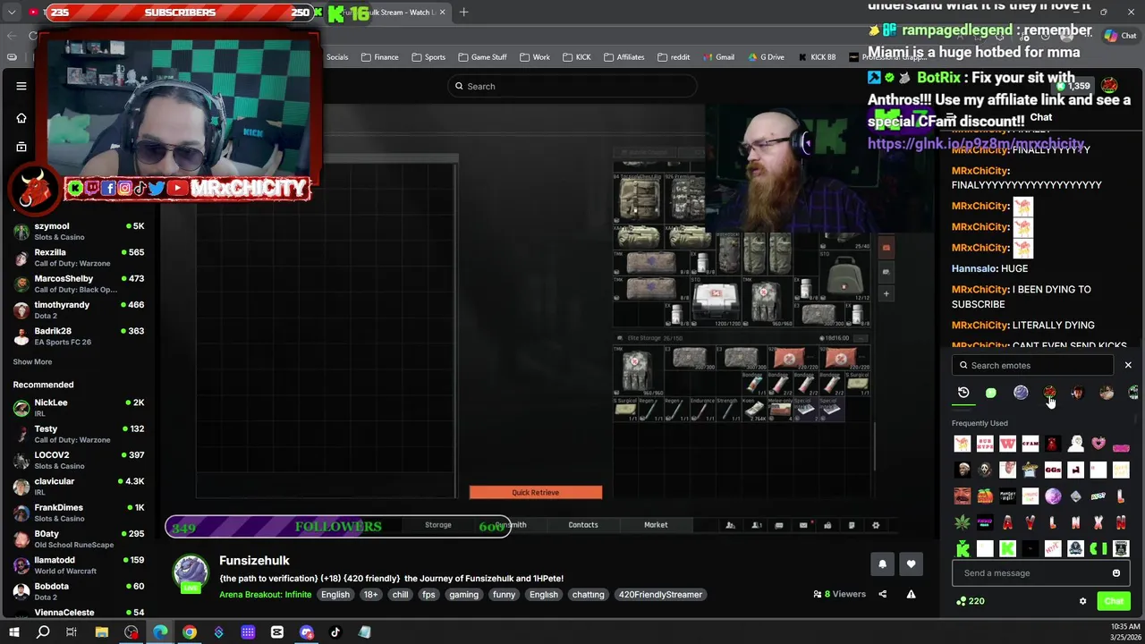Open szymool channel in sidebar

click(79, 231)
